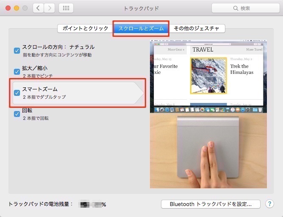The height and width of the screenshot is (217, 283).
Task: Click トラックパッドの電池残量 label
Action: click(41, 204)
